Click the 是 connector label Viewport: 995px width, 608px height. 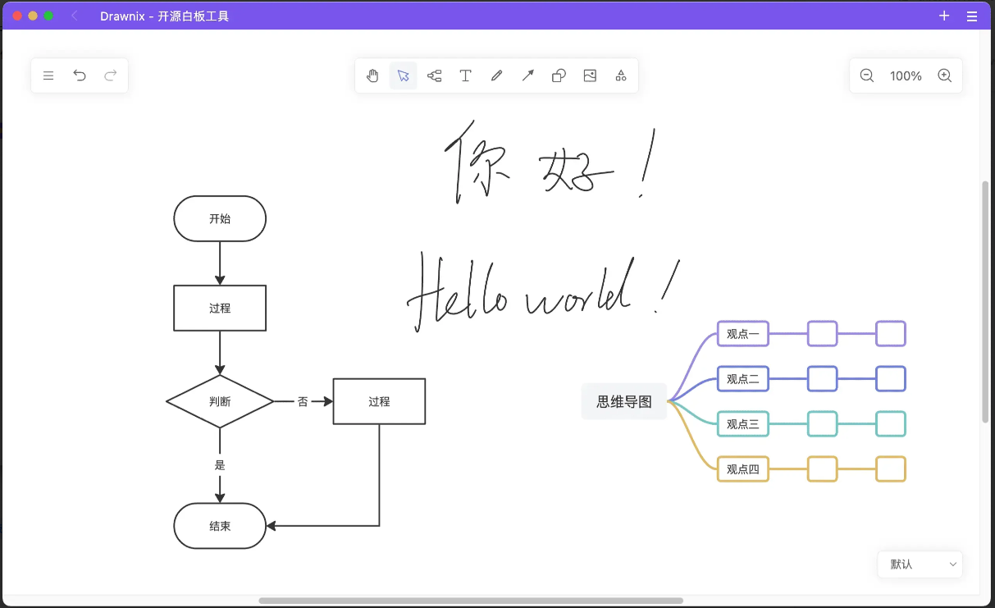click(220, 464)
